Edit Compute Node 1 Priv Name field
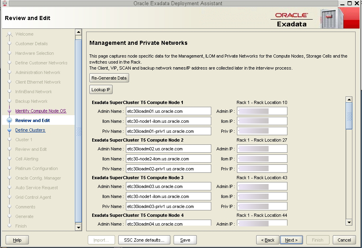 (x=168, y=131)
